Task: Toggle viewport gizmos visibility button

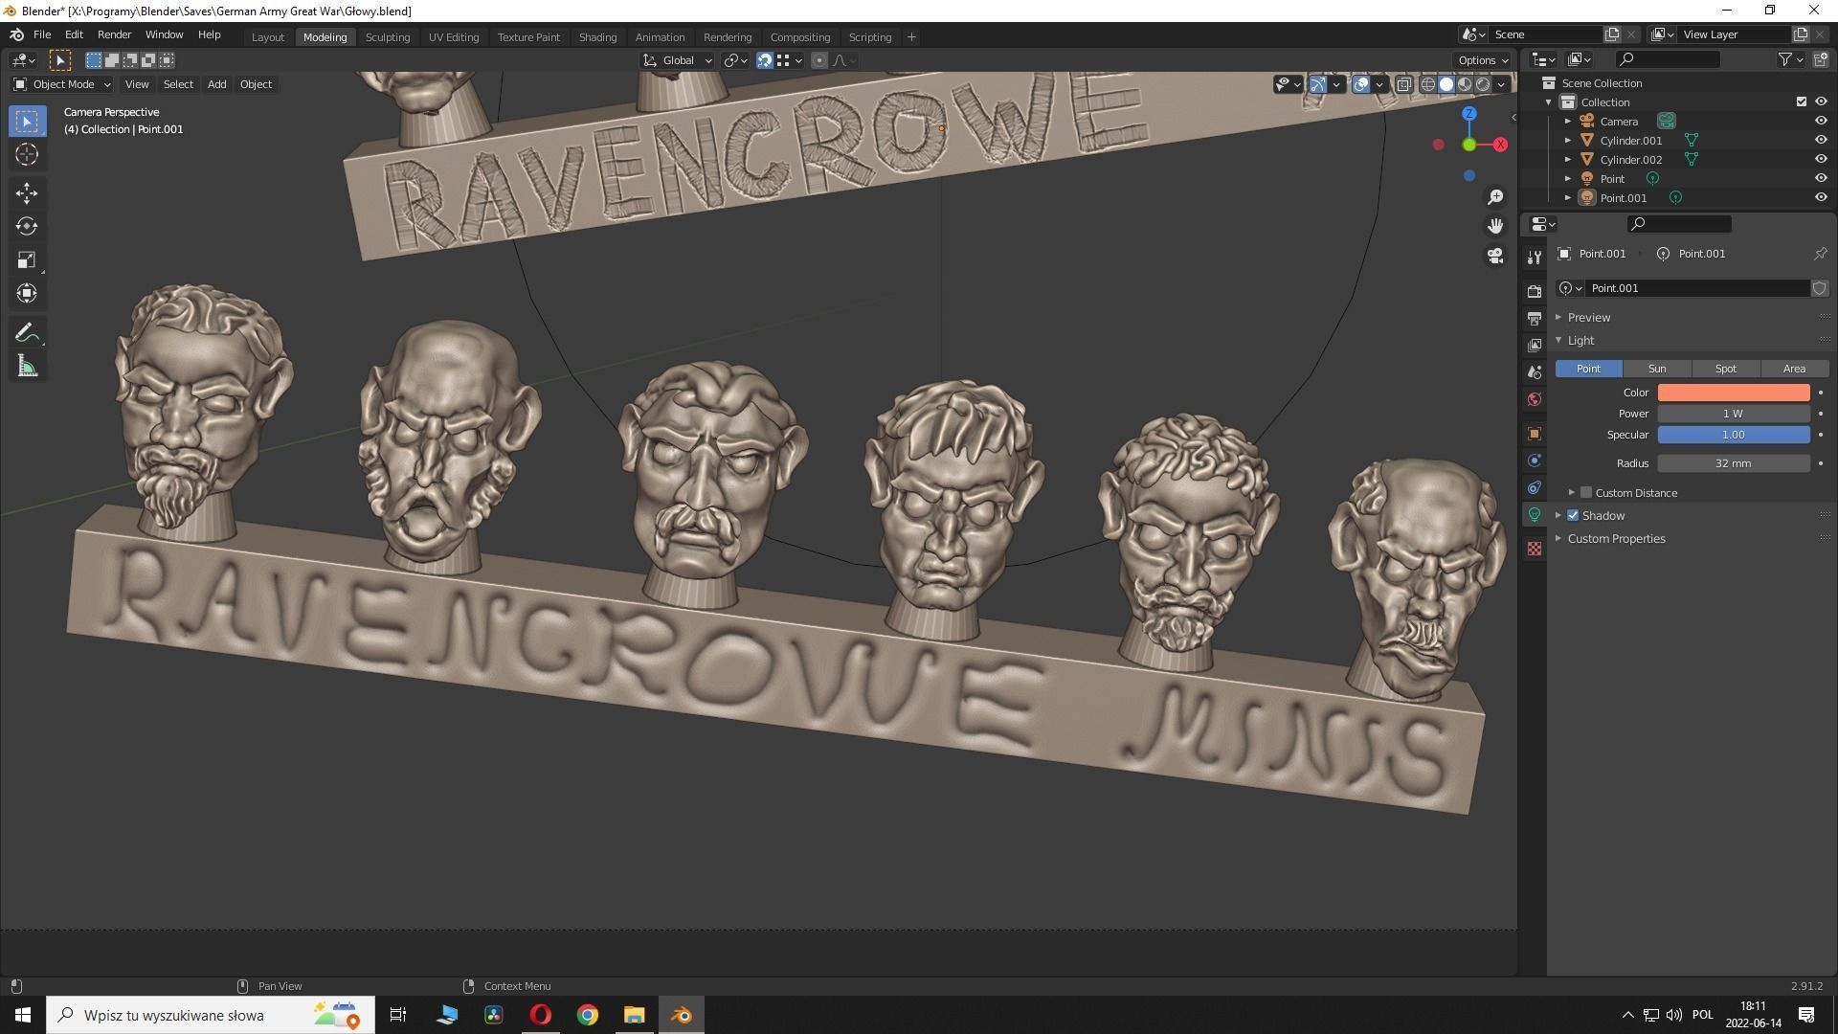Action: (x=1318, y=84)
